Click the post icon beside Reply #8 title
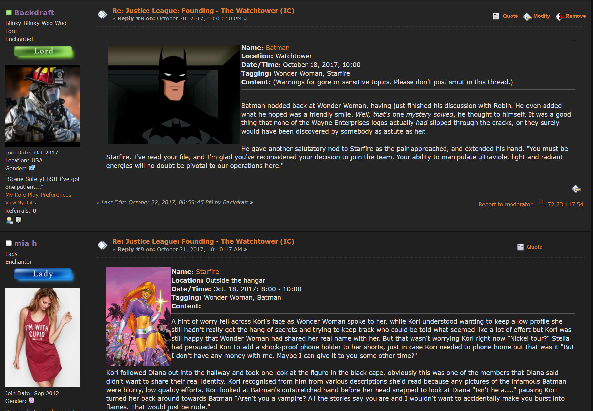 [x=102, y=14]
